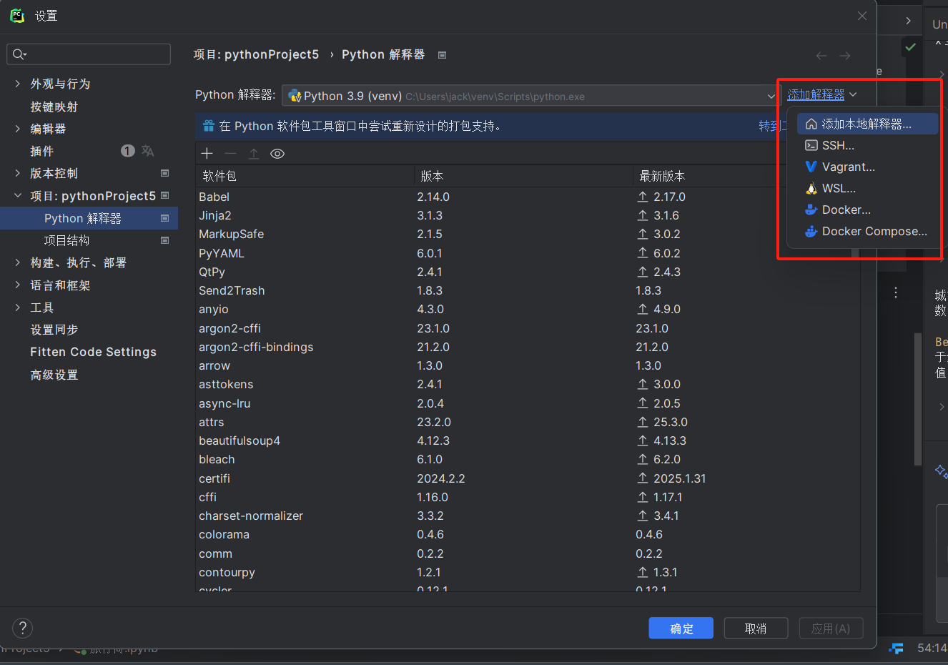Select Python 解释器 in the settings tree
The width and height of the screenshot is (948, 665).
click(x=89, y=218)
